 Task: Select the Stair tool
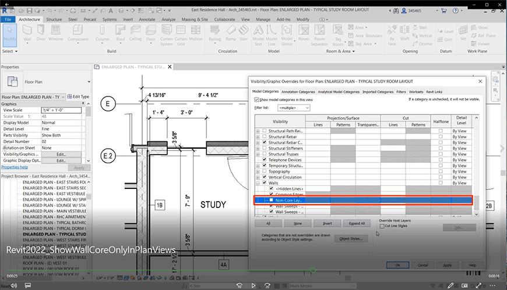(x=244, y=34)
